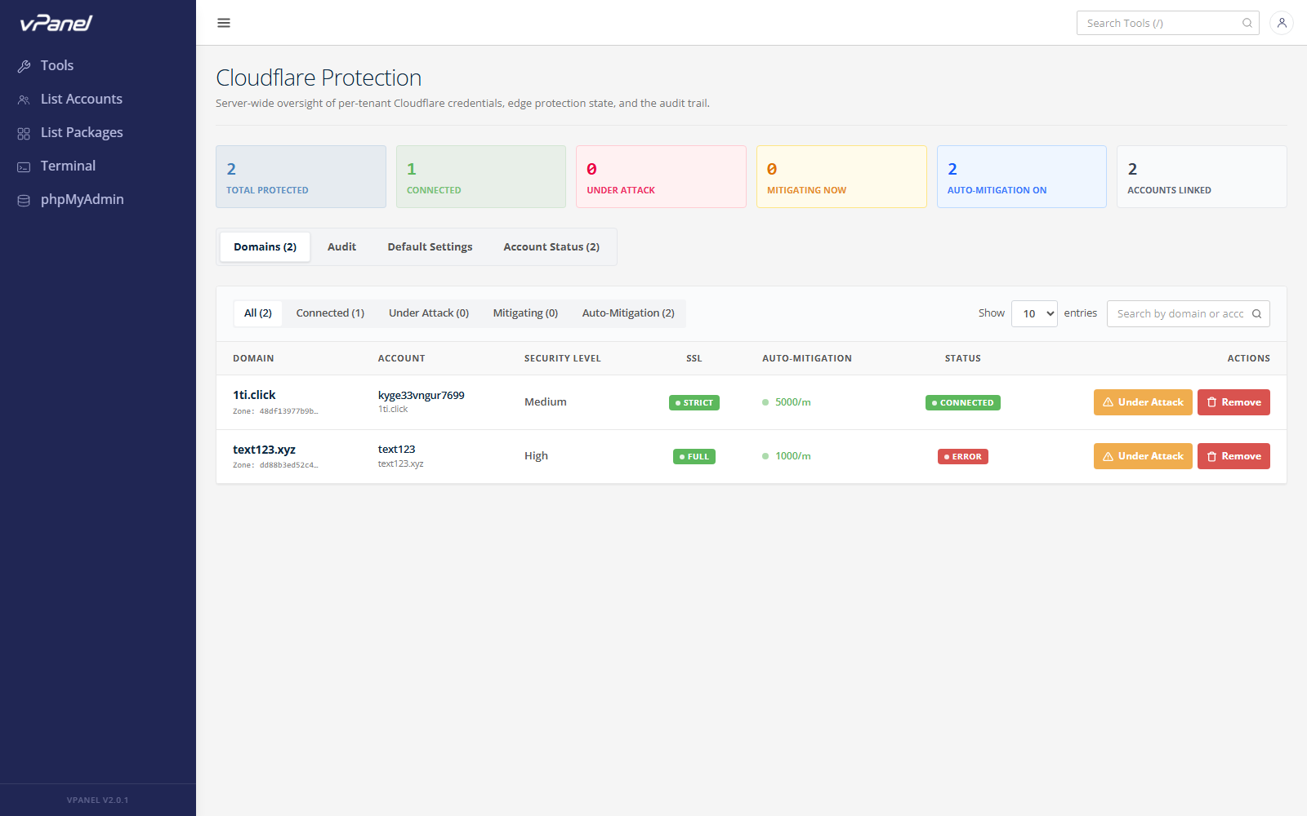Open Tools via wrench icon
Image resolution: width=1307 pixels, height=816 pixels.
[x=24, y=66]
